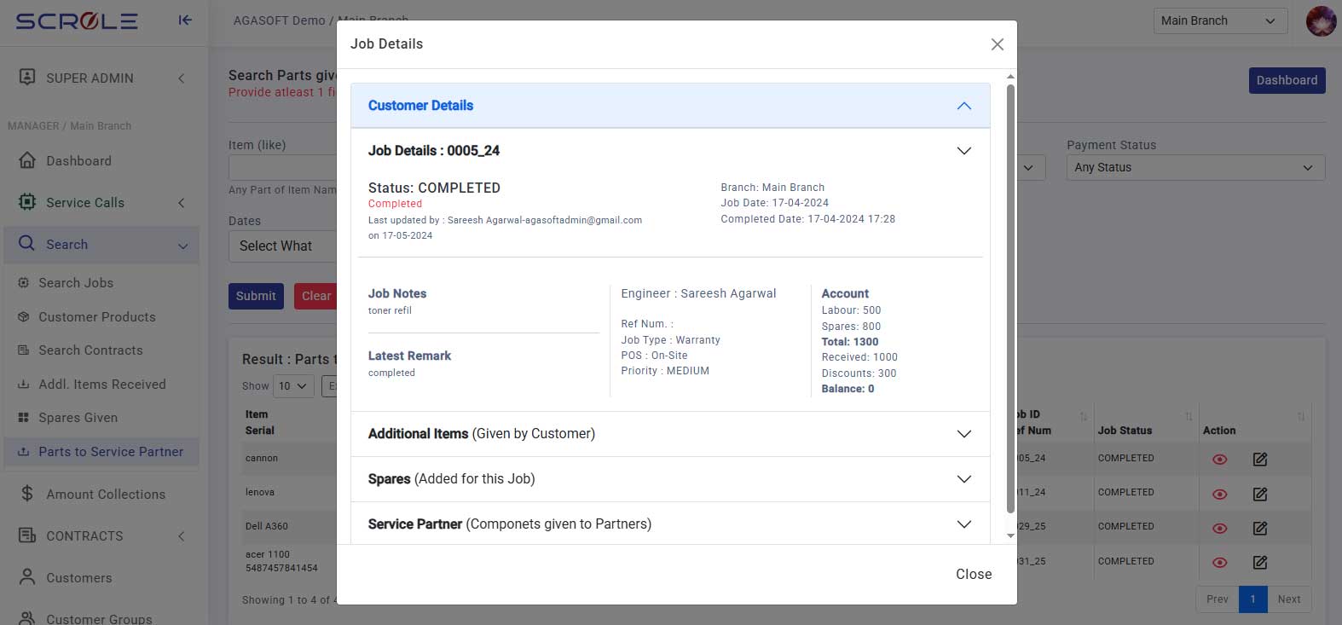Go to Search Contracts
Screen dimensions: 1342x625
pyautogui.click(x=90, y=350)
